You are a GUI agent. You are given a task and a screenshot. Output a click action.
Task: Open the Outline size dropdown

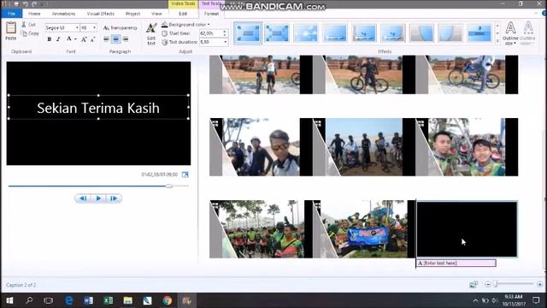click(x=510, y=33)
